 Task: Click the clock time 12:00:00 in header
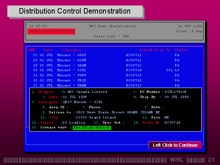pyautogui.click(x=38, y=26)
